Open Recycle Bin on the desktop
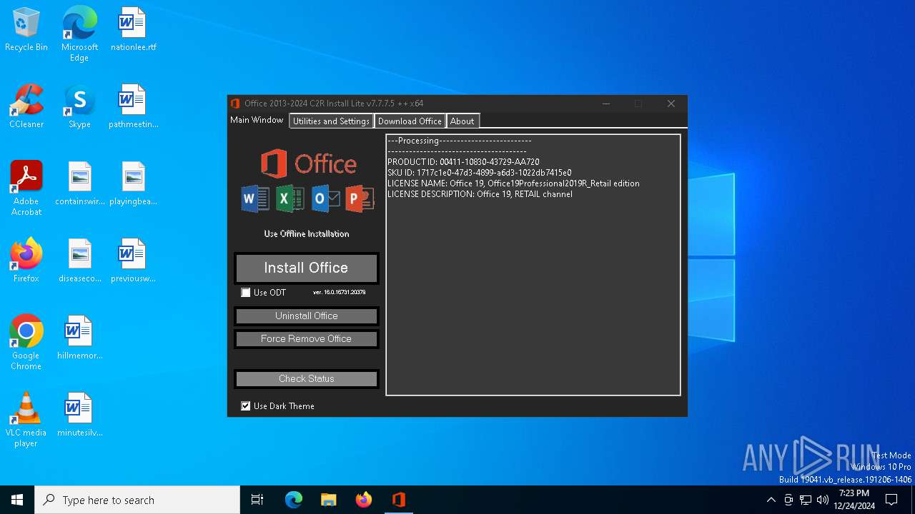Viewport: 915px width, 514px height. click(26, 30)
